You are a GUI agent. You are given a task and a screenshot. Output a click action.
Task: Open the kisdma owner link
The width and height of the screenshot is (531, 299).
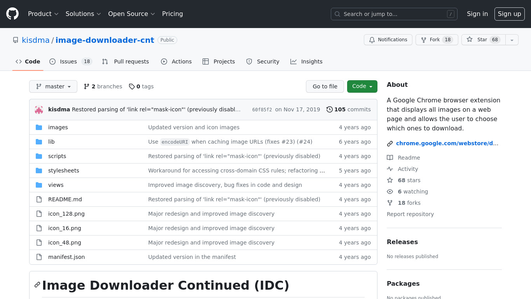click(36, 40)
